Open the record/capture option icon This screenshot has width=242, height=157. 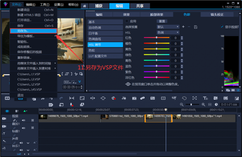114,98
